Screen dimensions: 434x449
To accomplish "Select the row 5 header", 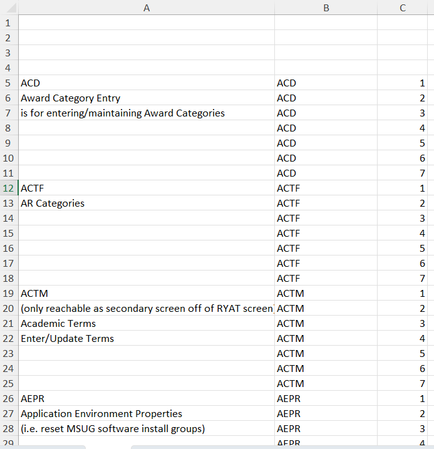I will (x=8, y=83).
